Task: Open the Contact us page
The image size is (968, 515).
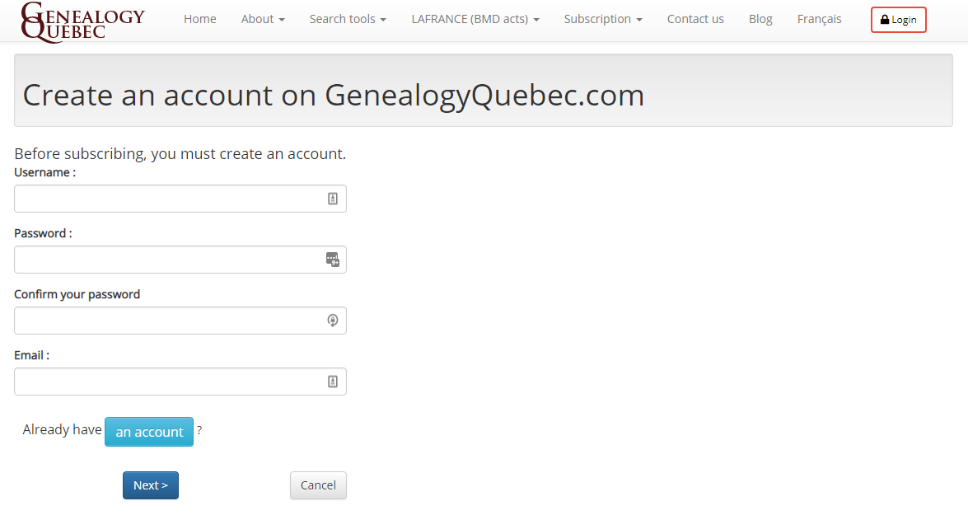Action: (696, 19)
